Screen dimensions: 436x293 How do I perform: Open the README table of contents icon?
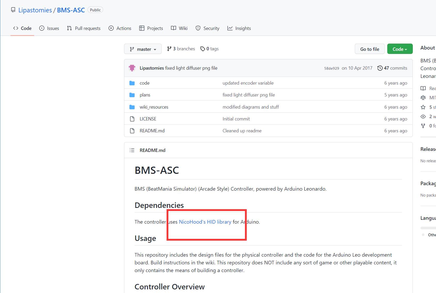pyautogui.click(x=132, y=150)
